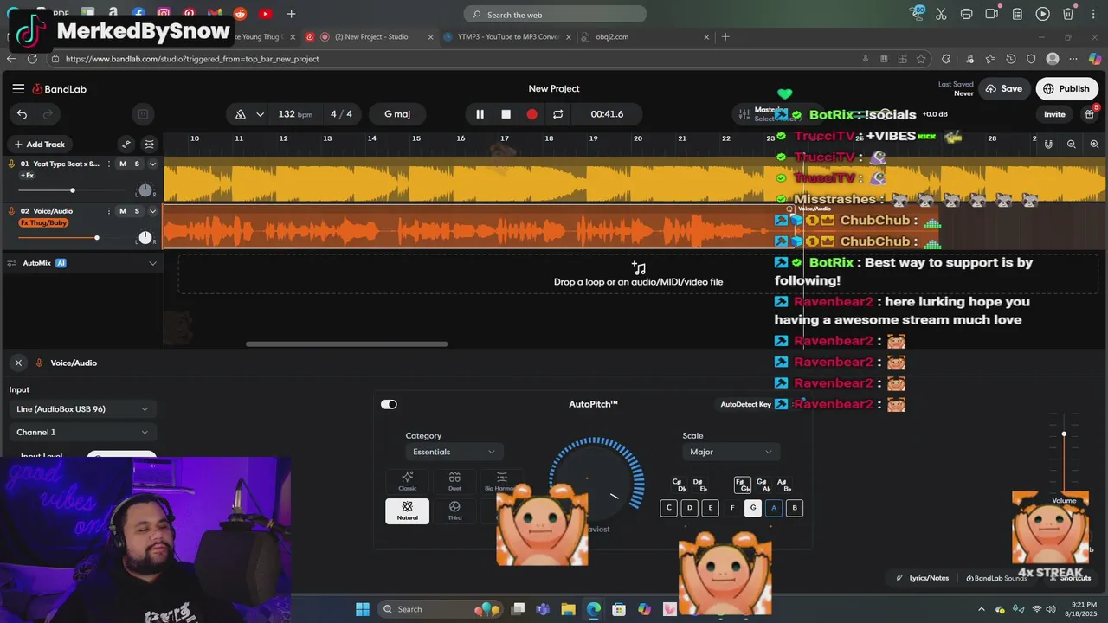Image resolution: width=1108 pixels, height=623 pixels.
Task: Switch to the New Project - Studio tab
Action: [370, 37]
